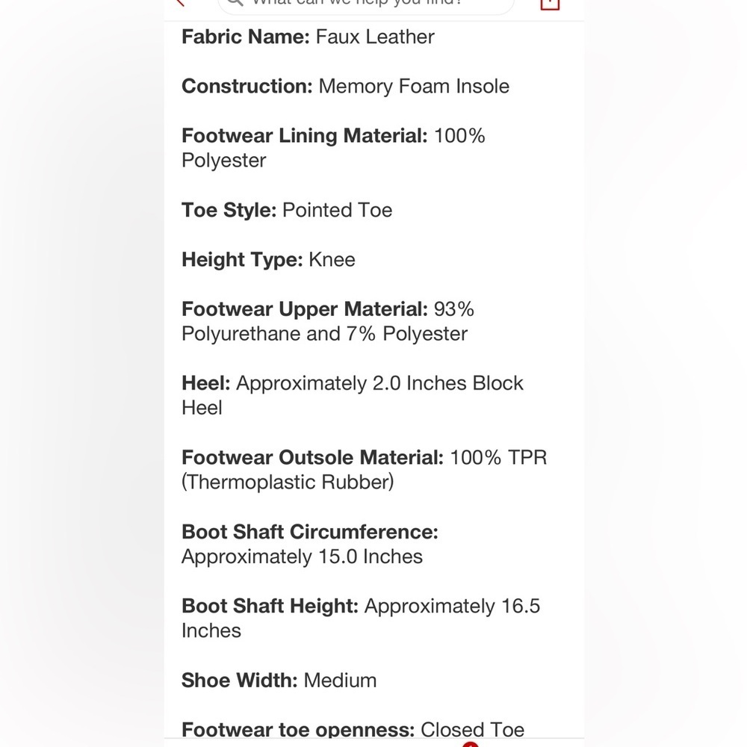
Task: Select the Thermoplastic Rubber text
Action: pyautogui.click(x=288, y=483)
